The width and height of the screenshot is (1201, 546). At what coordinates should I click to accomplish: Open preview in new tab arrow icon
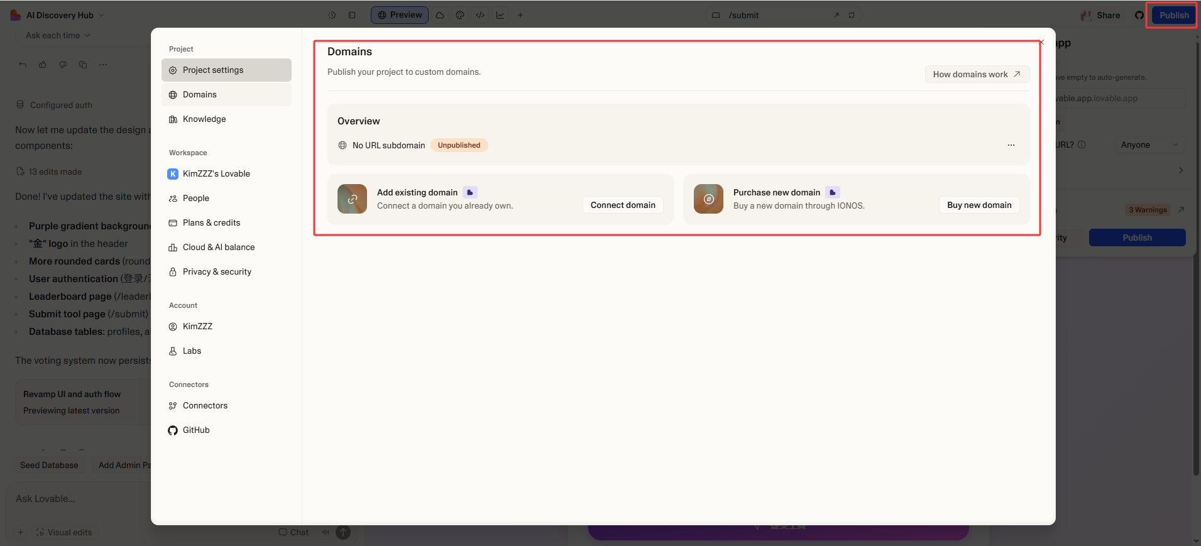click(x=836, y=15)
